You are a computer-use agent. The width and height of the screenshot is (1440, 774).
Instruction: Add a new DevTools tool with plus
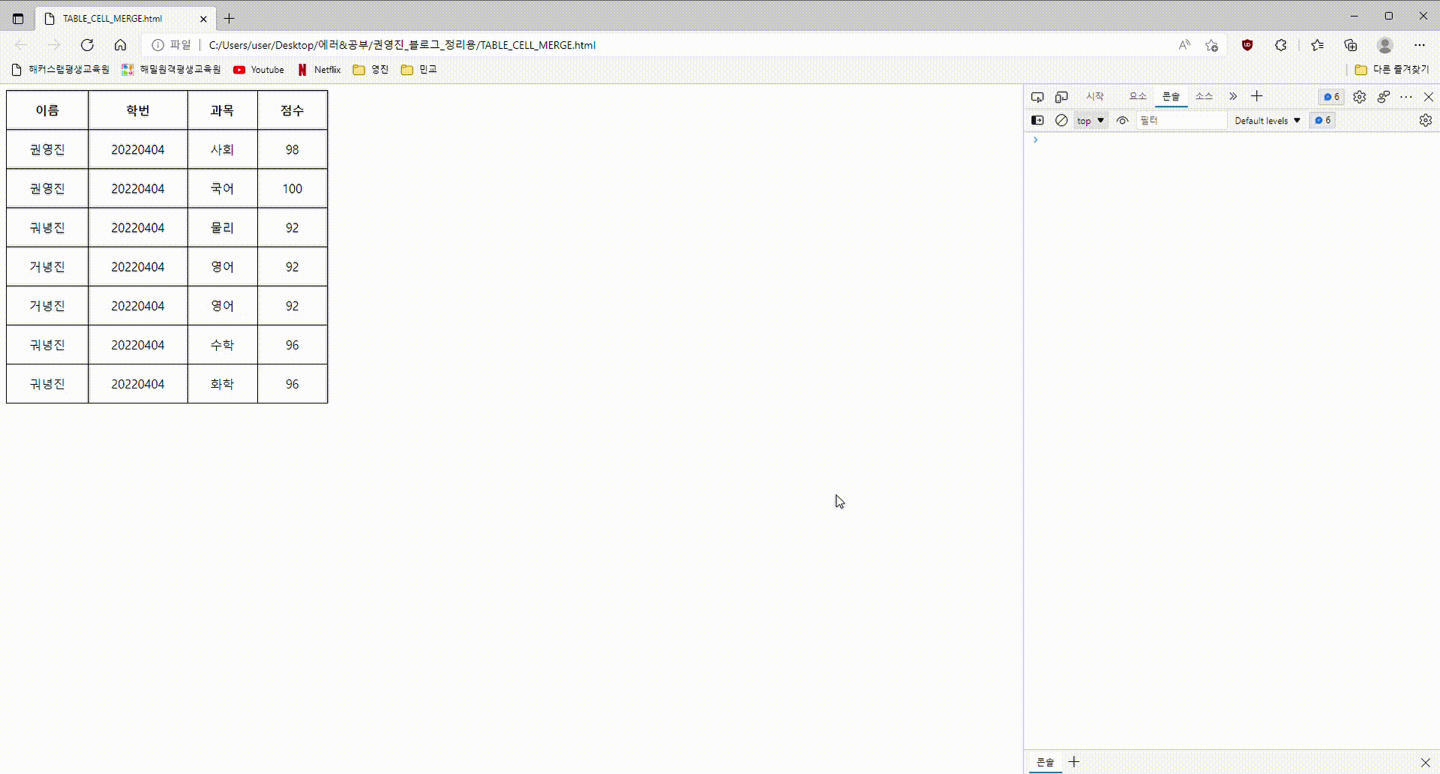[x=1257, y=96]
